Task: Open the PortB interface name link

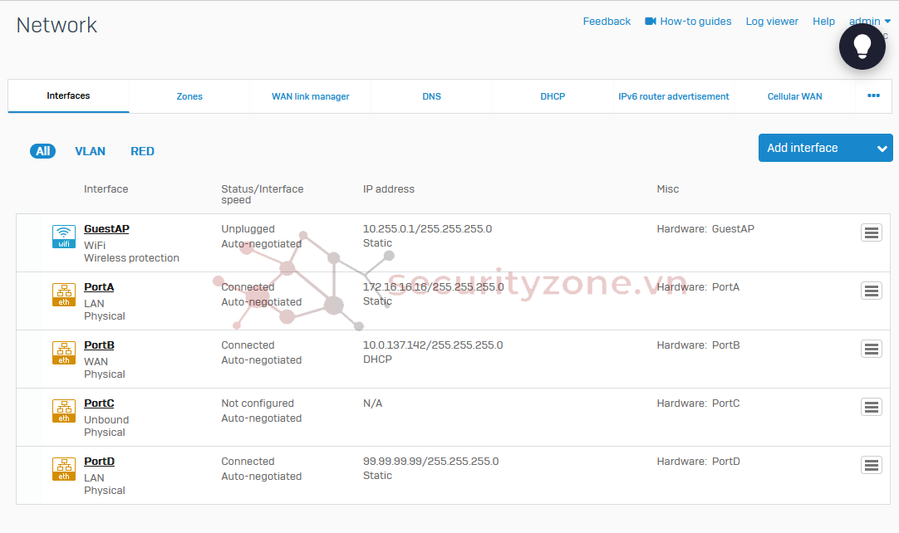Action: pyautogui.click(x=99, y=345)
